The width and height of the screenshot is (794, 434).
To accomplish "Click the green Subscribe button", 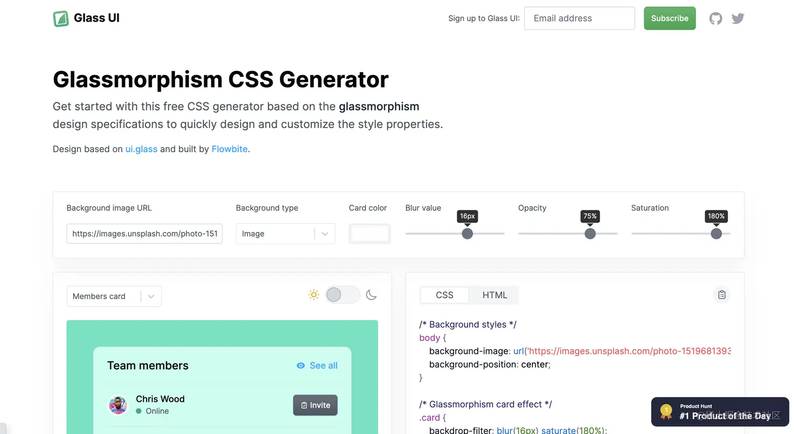I will pyautogui.click(x=670, y=18).
